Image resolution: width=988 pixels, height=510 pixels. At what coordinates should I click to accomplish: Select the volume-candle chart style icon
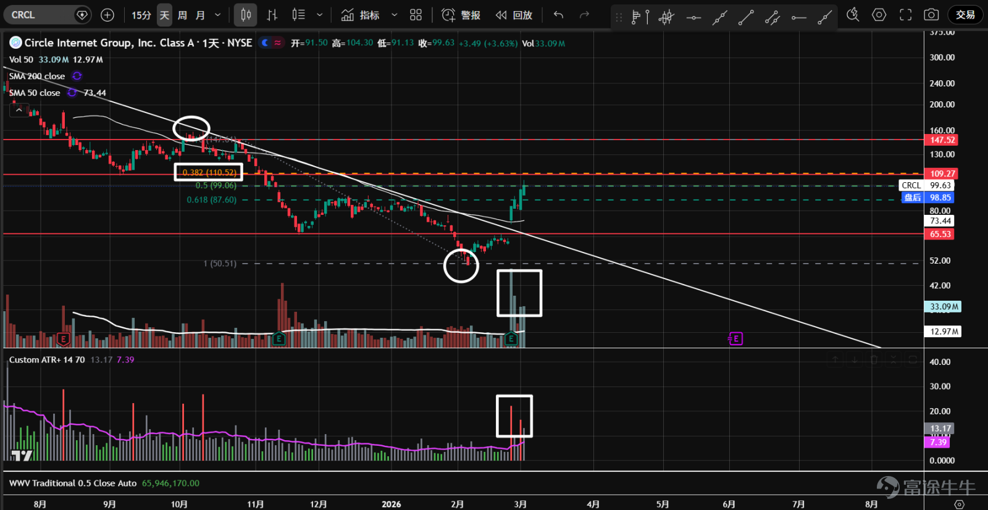click(299, 15)
